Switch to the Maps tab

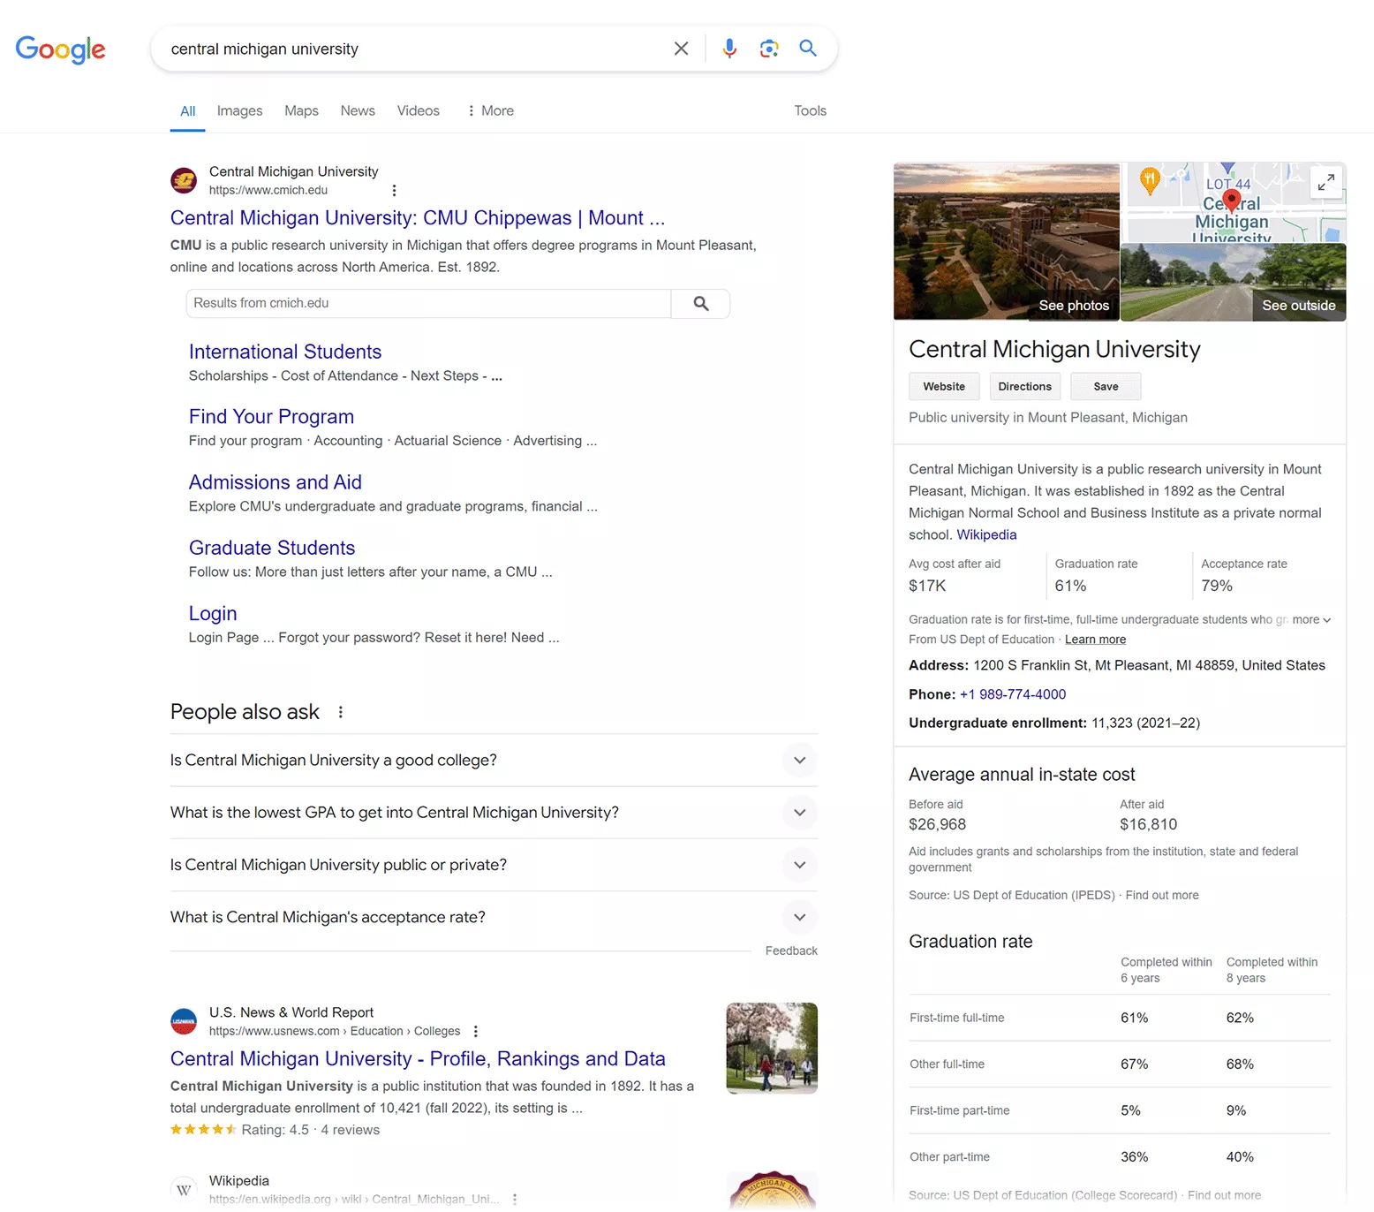[x=301, y=110]
